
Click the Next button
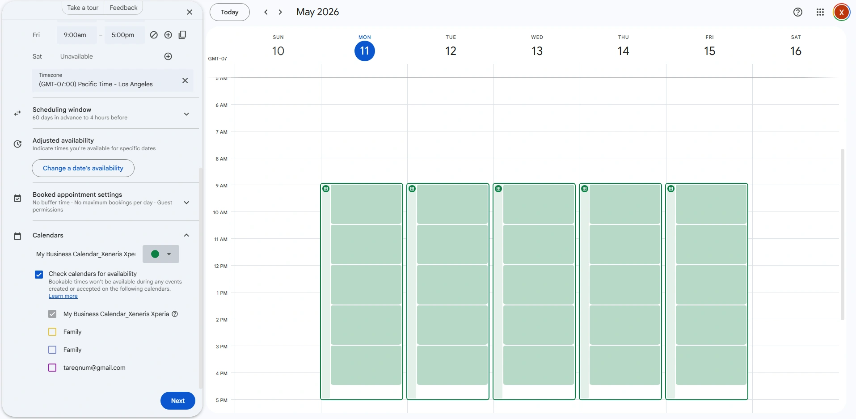click(x=178, y=401)
